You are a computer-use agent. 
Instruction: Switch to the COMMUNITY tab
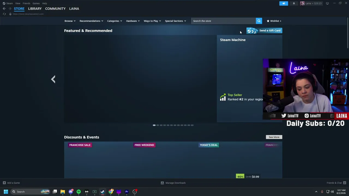tap(55, 9)
